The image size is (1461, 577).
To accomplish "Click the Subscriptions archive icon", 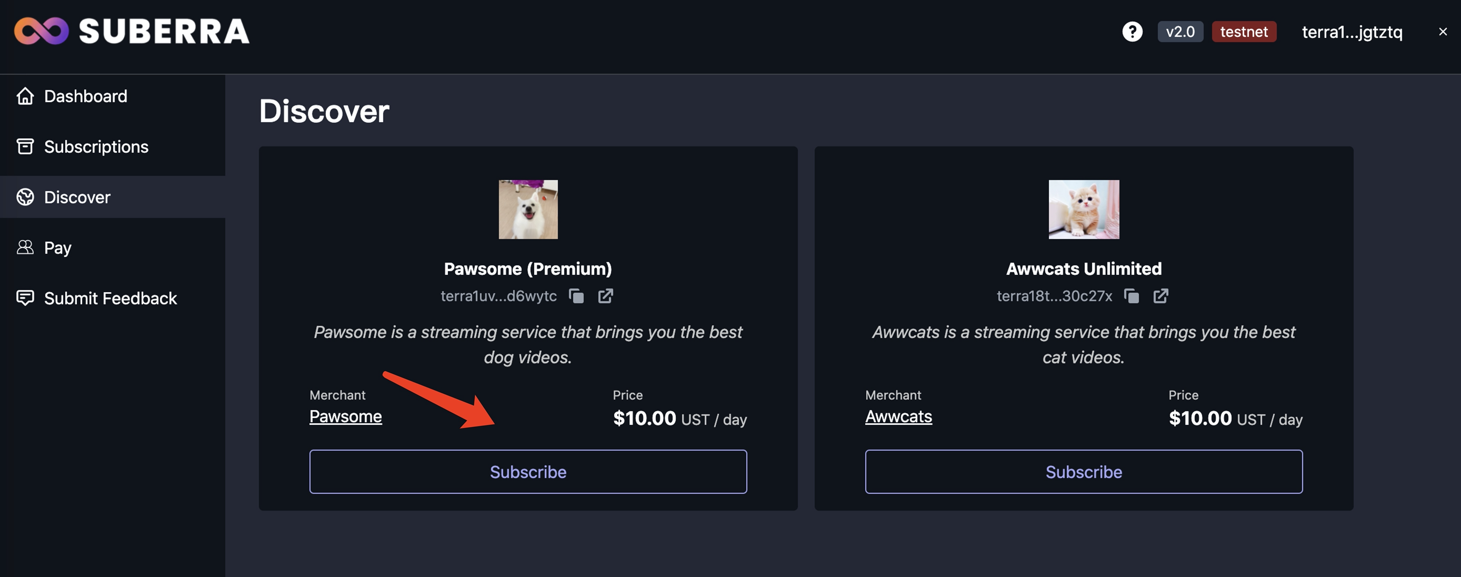I will tap(25, 146).
